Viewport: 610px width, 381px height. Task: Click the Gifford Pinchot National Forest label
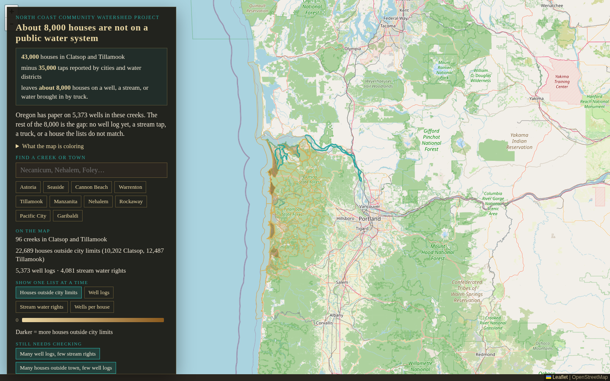pyautogui.click(x=431, y=140)
